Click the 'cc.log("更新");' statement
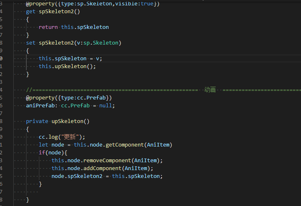The width and height of the screenshot is (301, 206). 62,137
